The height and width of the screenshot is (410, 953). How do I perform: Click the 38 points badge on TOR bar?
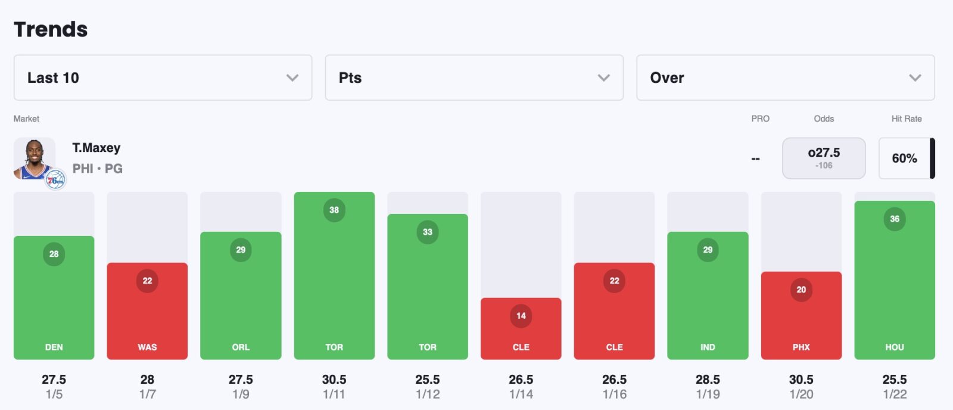334,210
